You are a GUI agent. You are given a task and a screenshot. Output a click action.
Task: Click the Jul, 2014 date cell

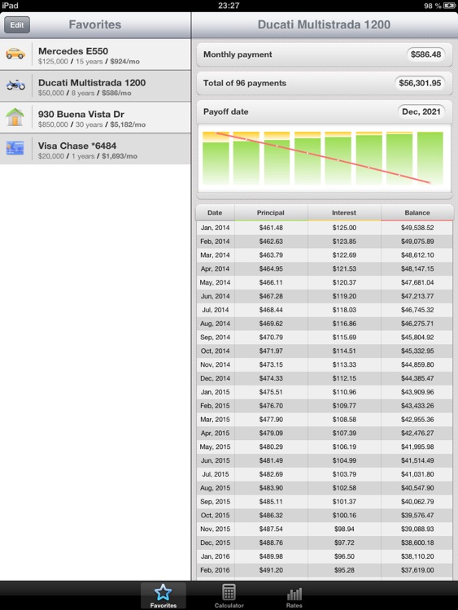[x=216, y=310]
